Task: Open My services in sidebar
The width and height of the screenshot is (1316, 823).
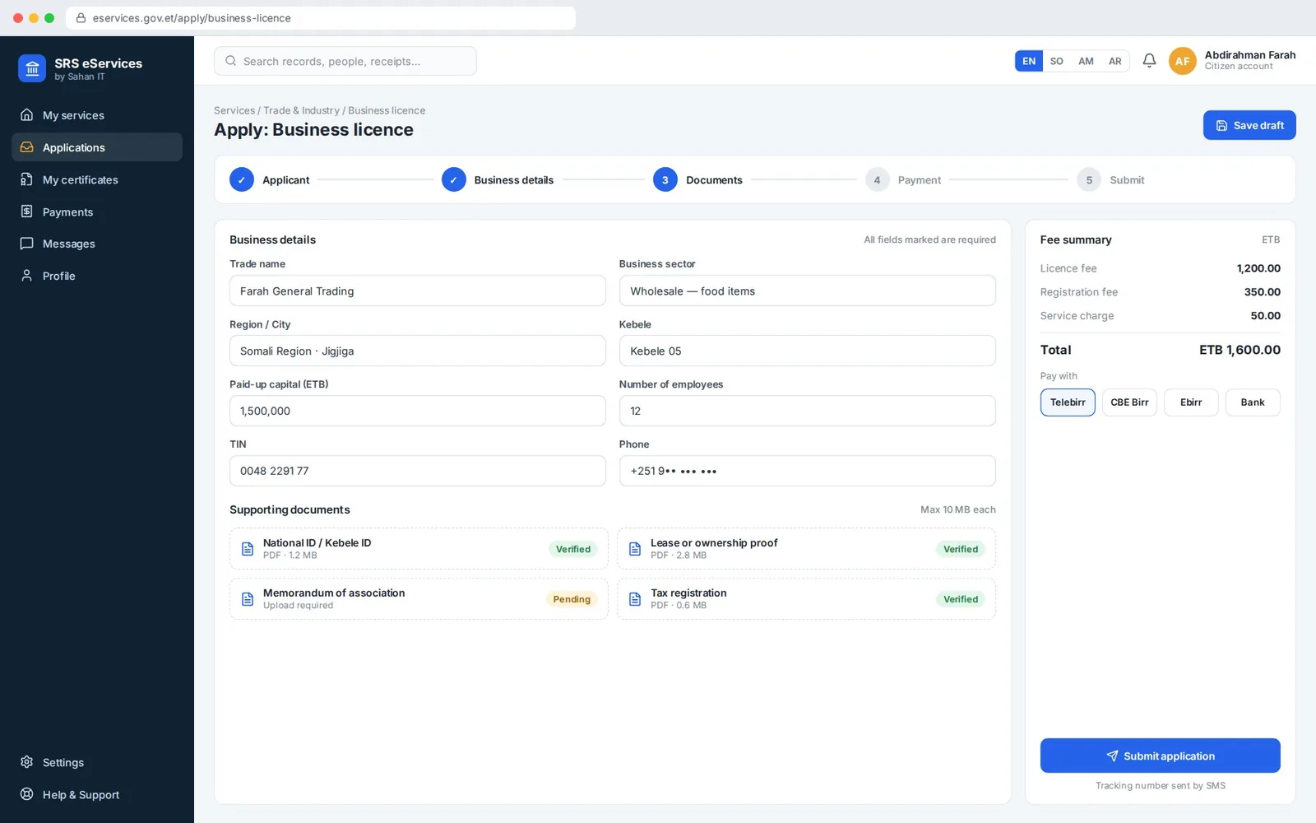Action: pyautogui.click(x=97, y=115)
